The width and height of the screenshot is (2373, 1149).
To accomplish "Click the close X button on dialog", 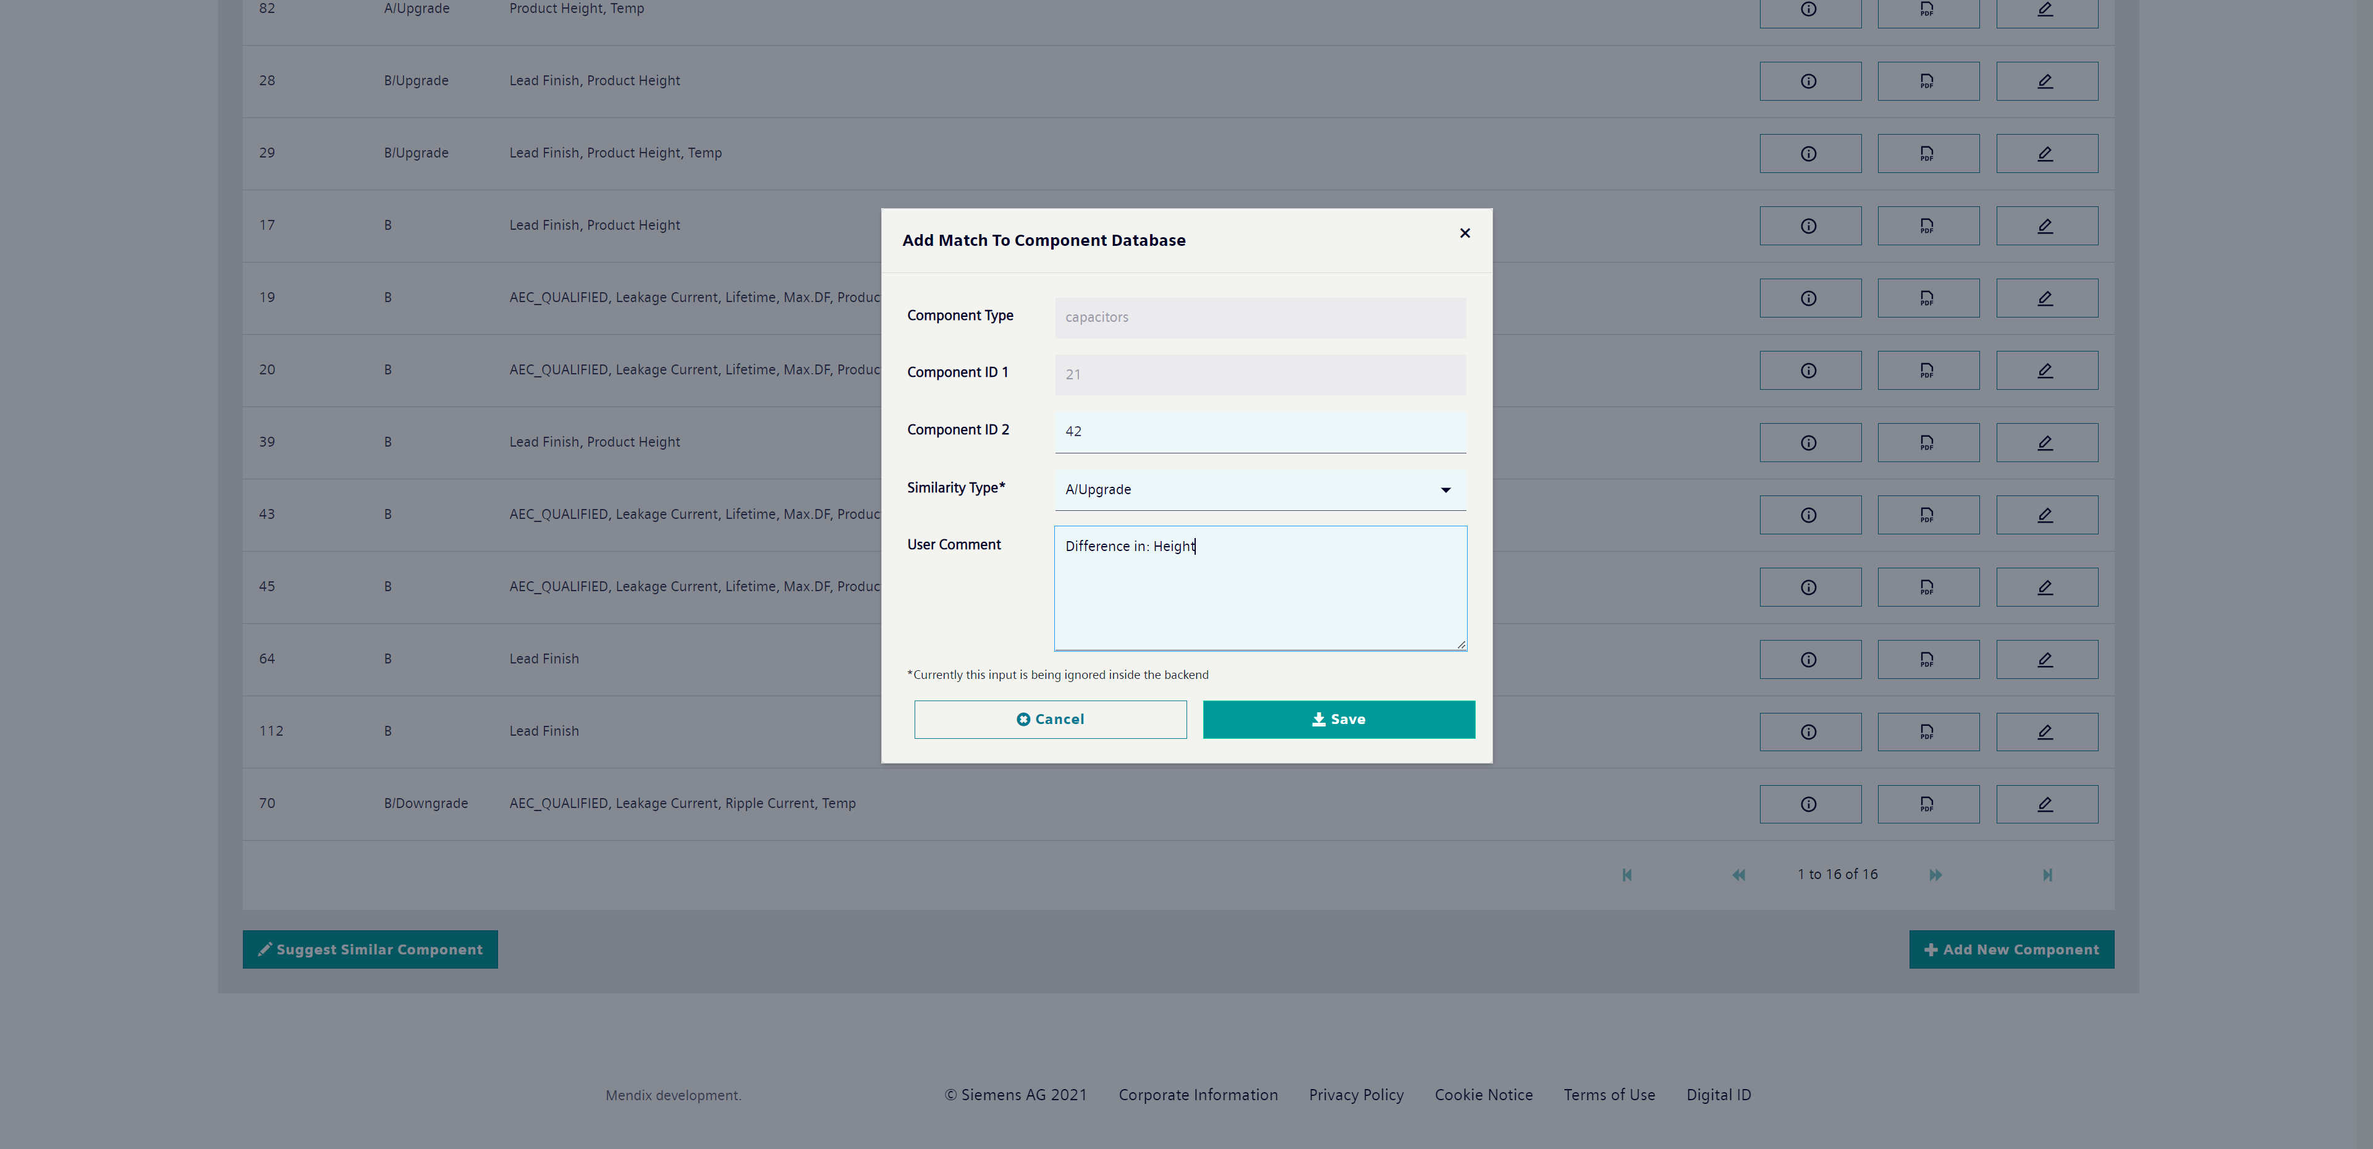I will point(1465,233).
